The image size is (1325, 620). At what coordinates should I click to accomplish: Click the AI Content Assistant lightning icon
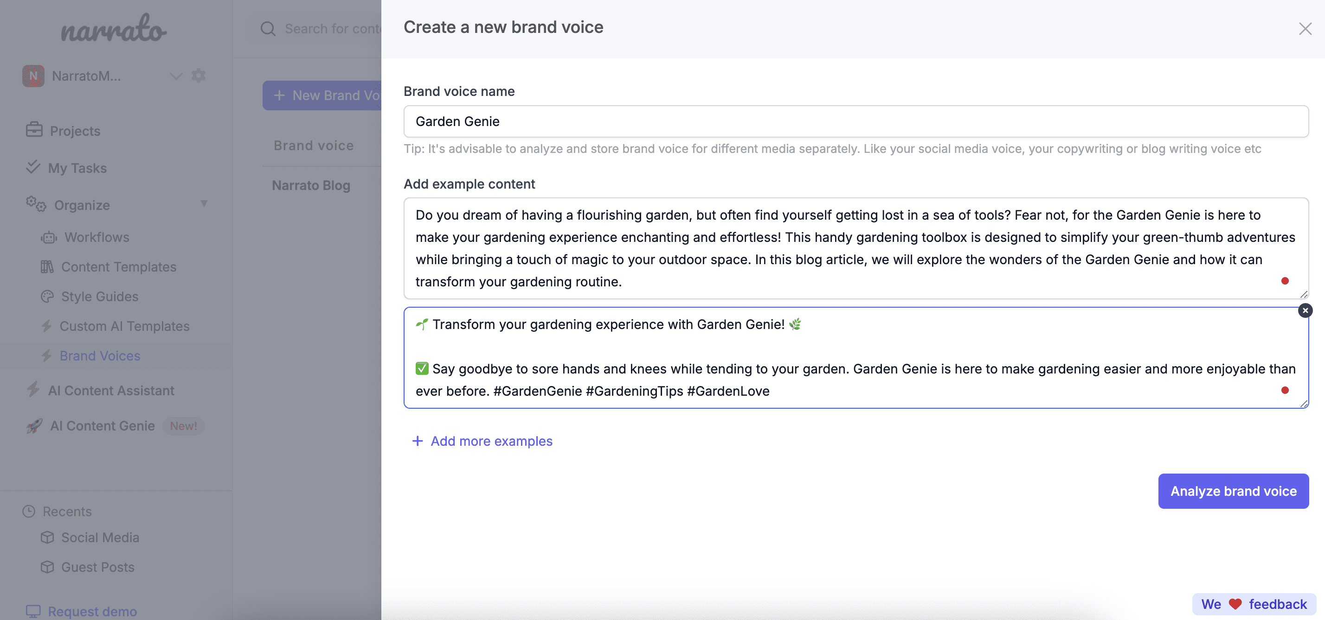[33, 389]
